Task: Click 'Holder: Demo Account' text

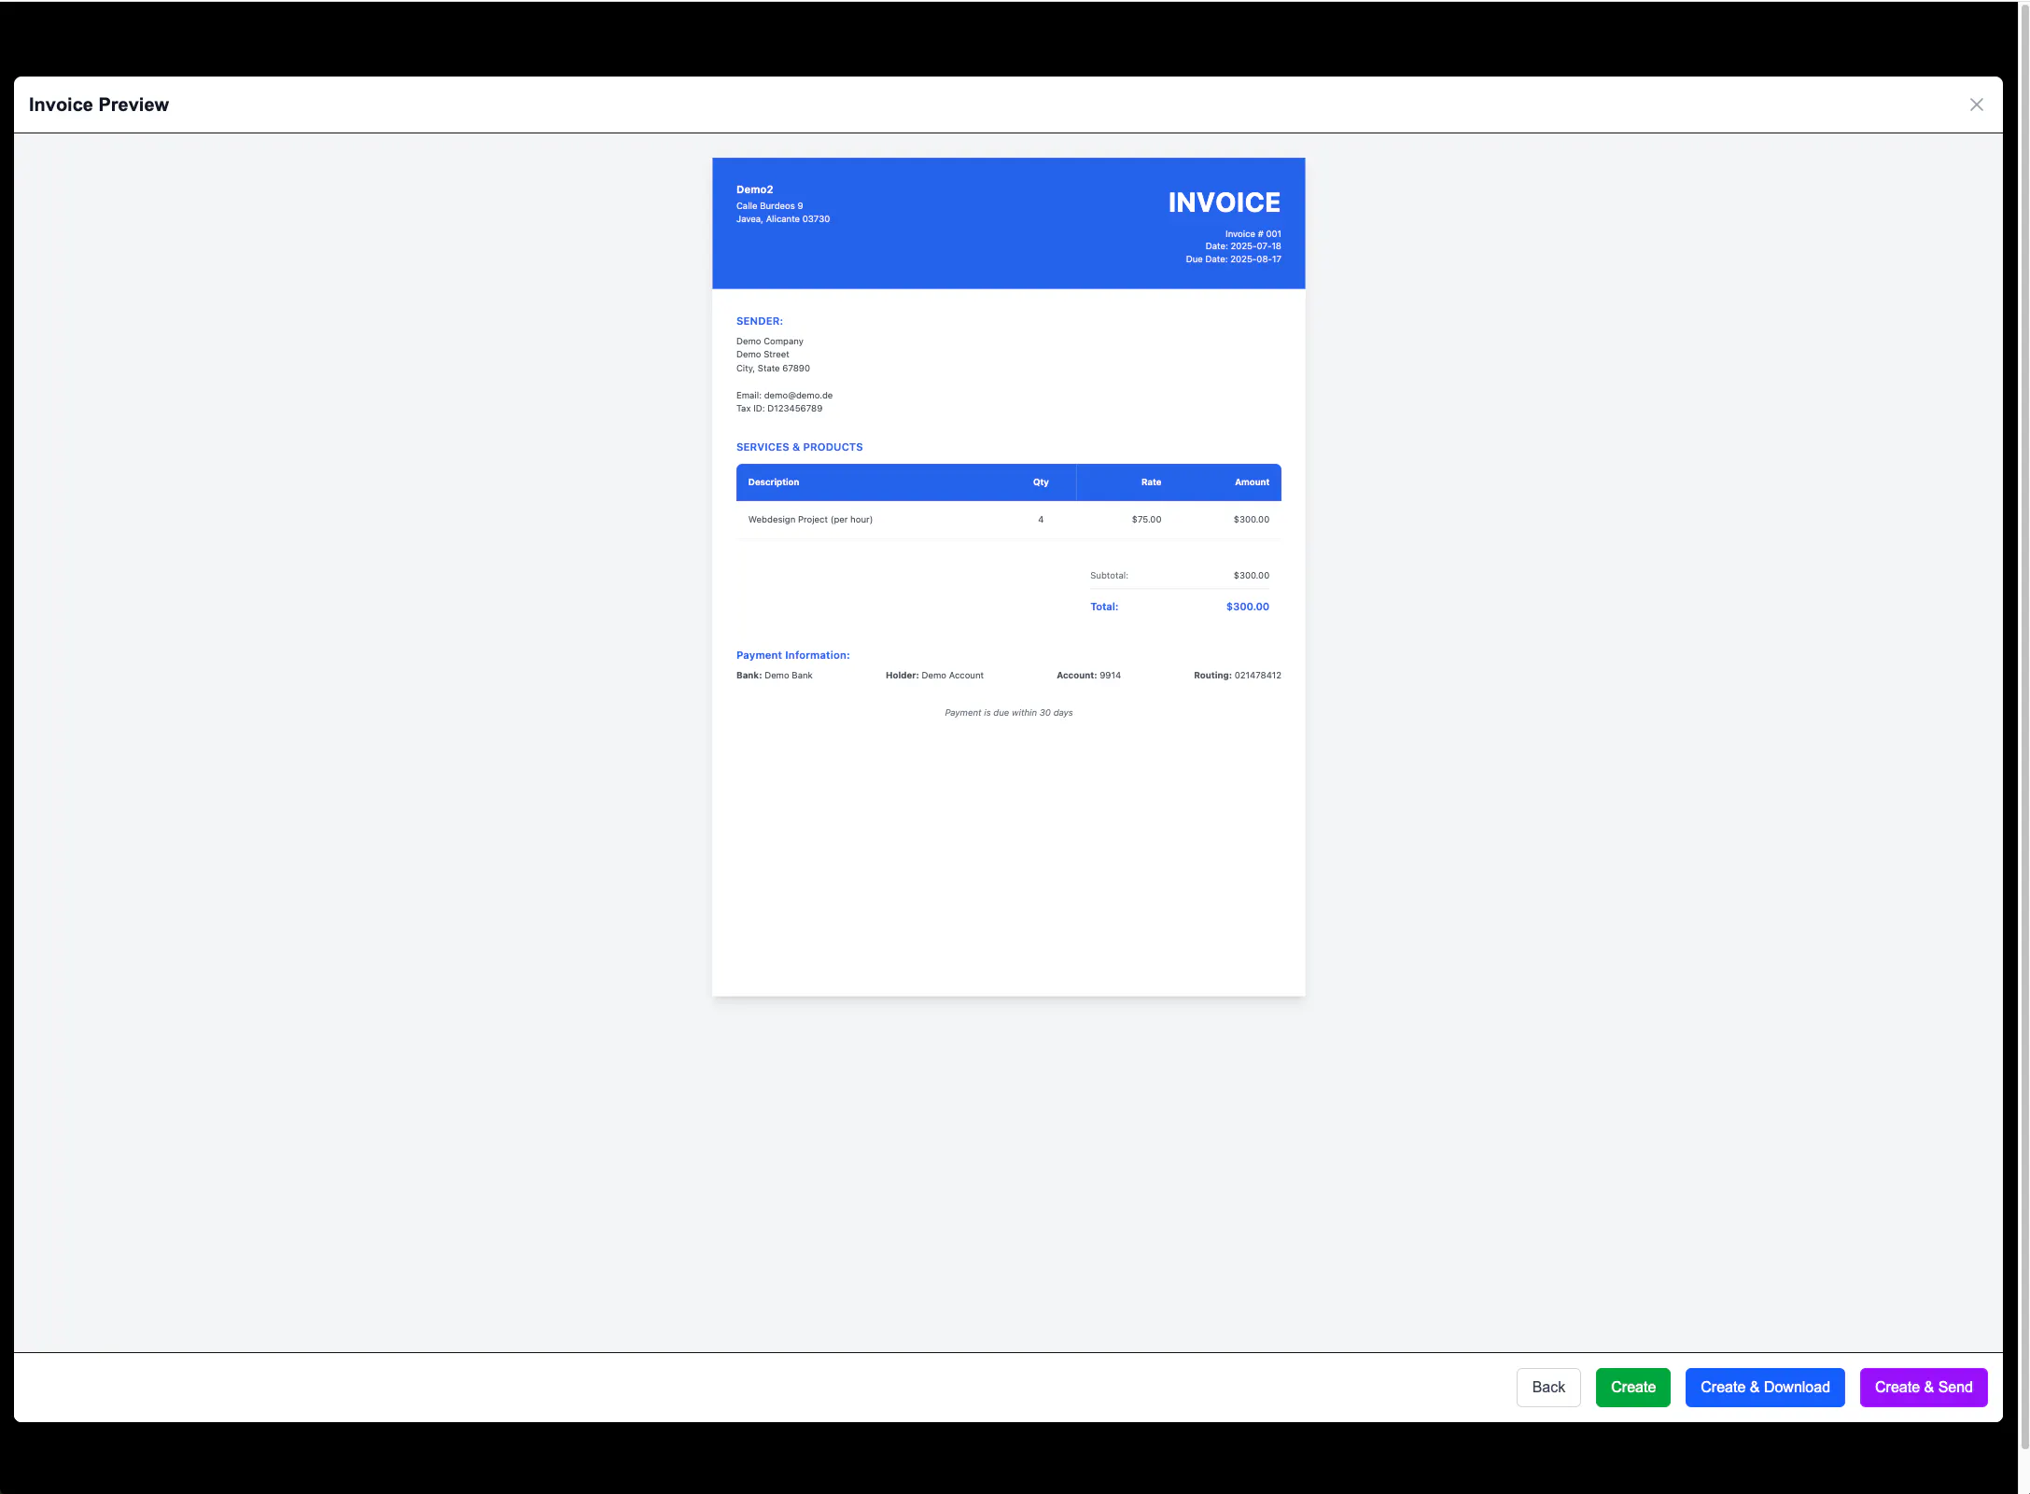Action: pyautogui.click(x=934, y=676)
